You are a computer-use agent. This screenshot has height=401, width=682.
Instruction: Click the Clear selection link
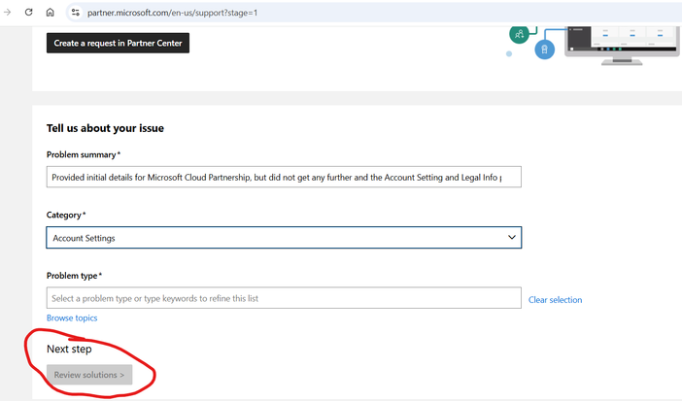(555, 300)
